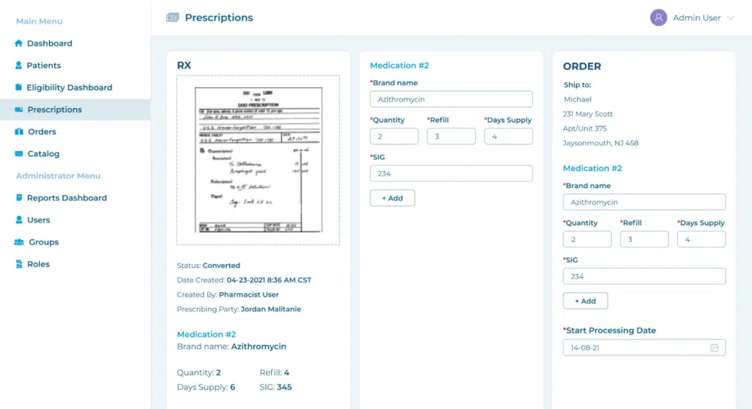Click the Roles icon
This screenshot has height=409, width=752.
pos(18,264)
